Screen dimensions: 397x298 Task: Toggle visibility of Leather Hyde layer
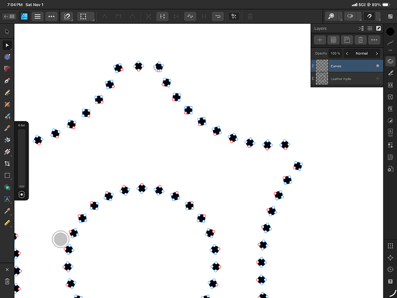[378, 78]
